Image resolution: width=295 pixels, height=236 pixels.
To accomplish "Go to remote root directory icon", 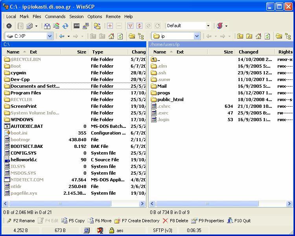I will [x=249, y=36].
